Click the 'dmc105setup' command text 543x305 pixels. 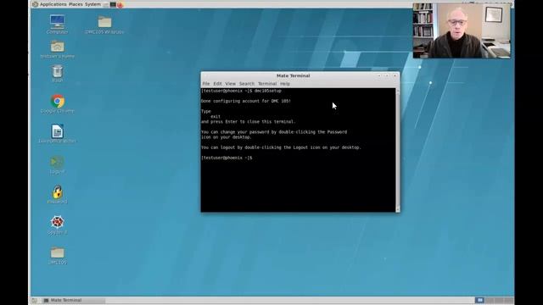[x=268, y=91]
